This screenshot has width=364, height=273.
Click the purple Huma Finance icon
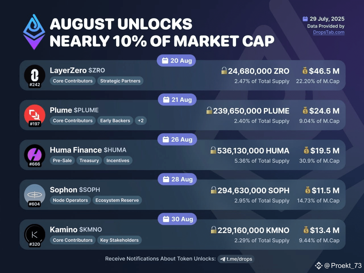(x=35, y=155)
